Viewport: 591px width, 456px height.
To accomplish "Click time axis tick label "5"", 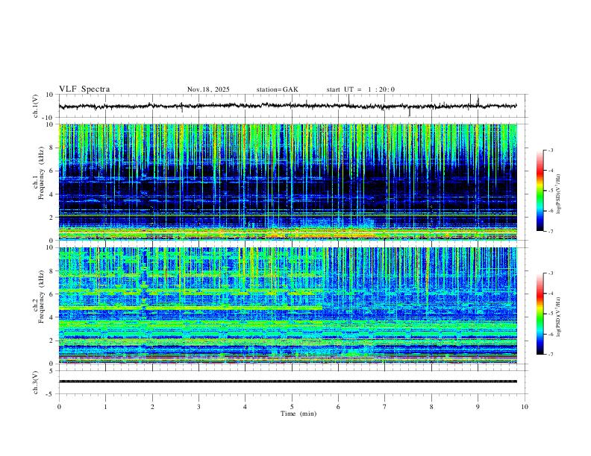I will pos(292,407).
